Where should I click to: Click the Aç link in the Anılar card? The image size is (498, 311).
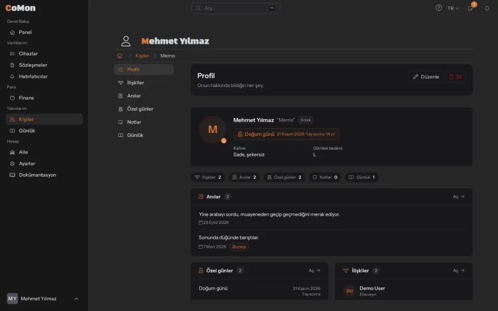point(459,197)
